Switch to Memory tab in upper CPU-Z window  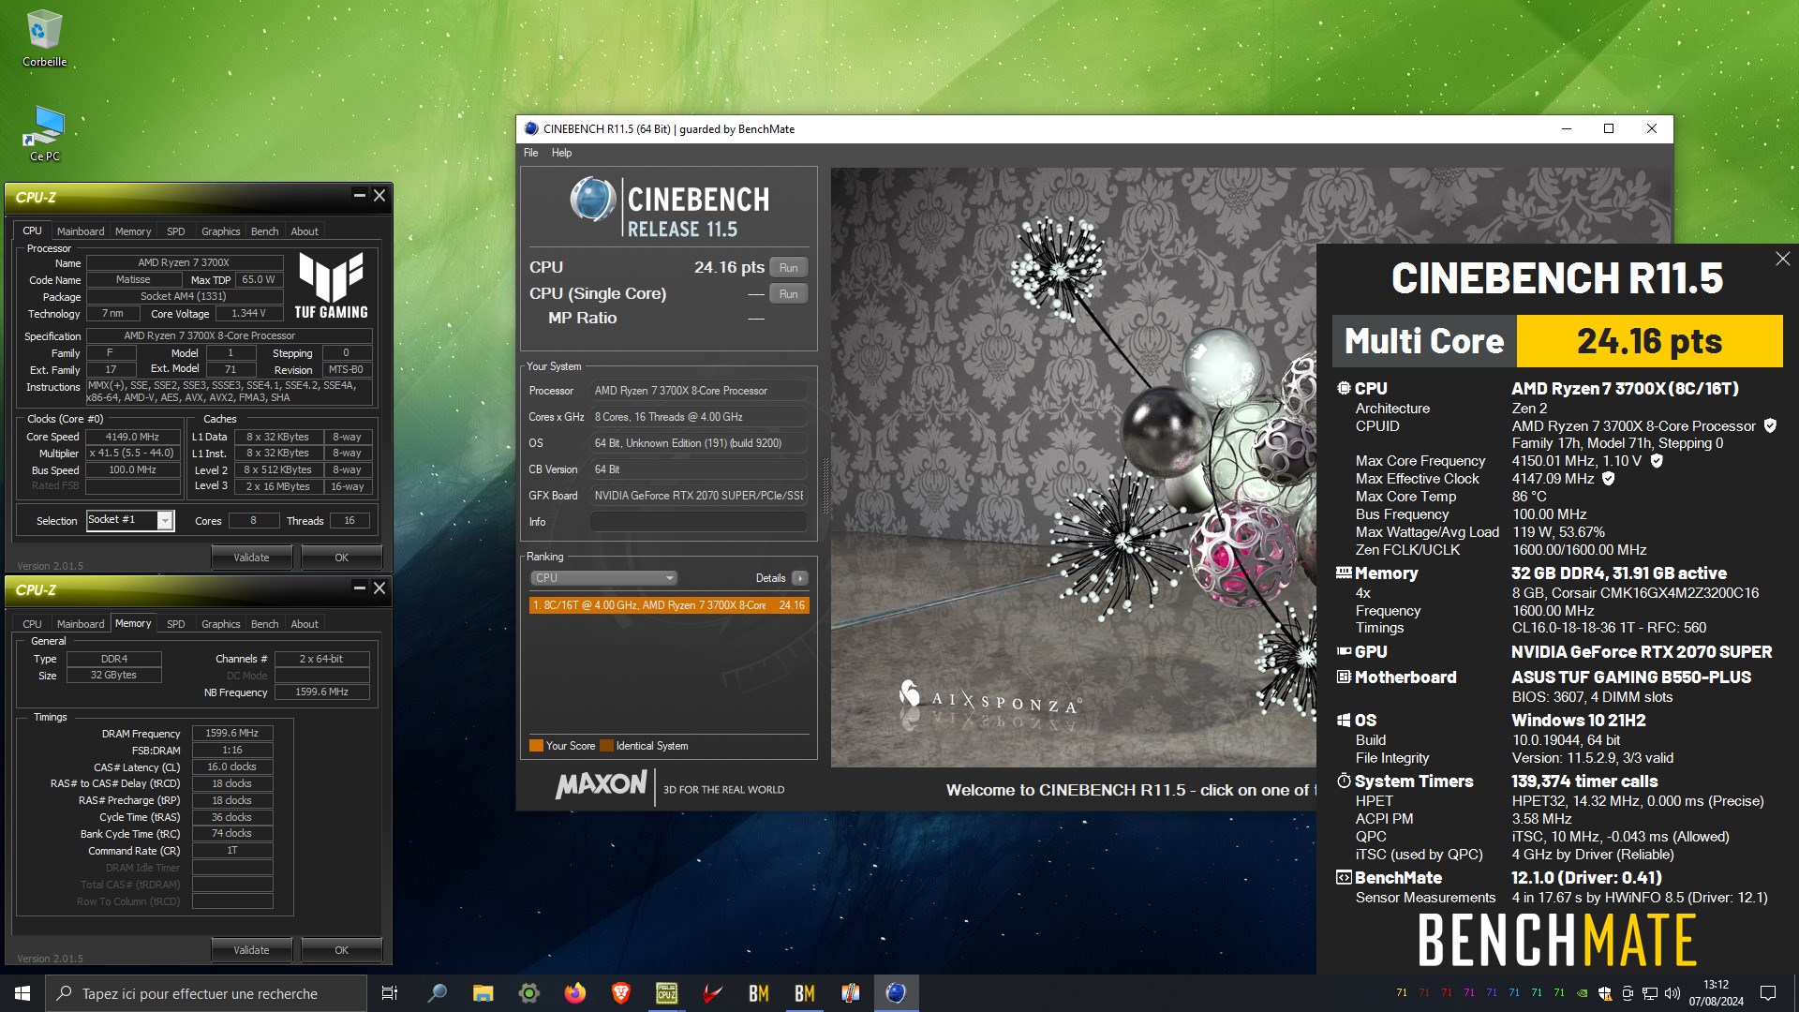(x=132, y=231)
